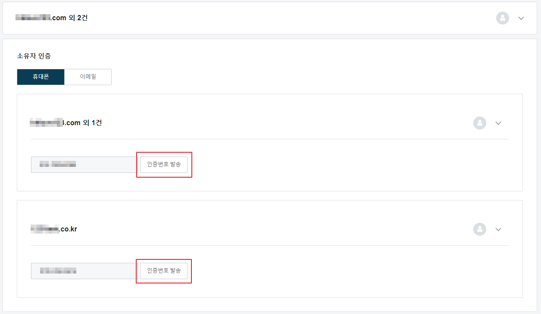Click the .co.kr card title
Viewport: 541px width, 314px height.
point(54,229)
